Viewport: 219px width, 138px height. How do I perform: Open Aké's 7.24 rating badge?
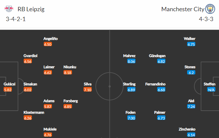pos(191,107)
